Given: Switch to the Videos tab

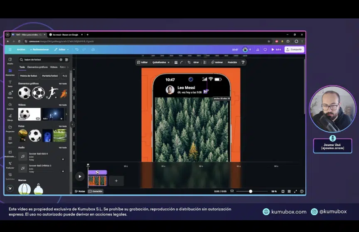Looking at the screenshot, I should 54,67.
